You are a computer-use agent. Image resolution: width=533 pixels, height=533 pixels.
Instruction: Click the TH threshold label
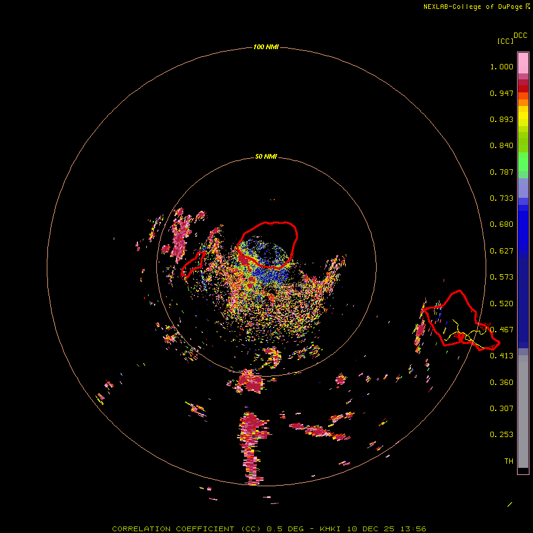(x=509, y=461)
